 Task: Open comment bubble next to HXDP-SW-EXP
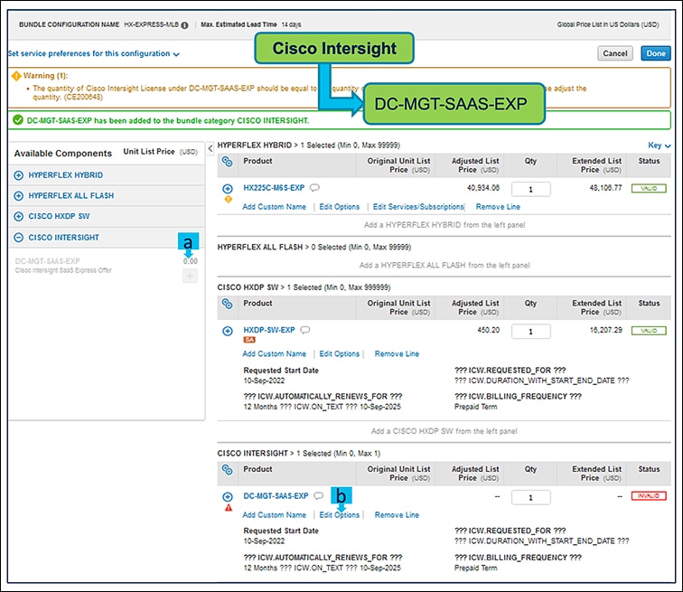tap(305, 330)
